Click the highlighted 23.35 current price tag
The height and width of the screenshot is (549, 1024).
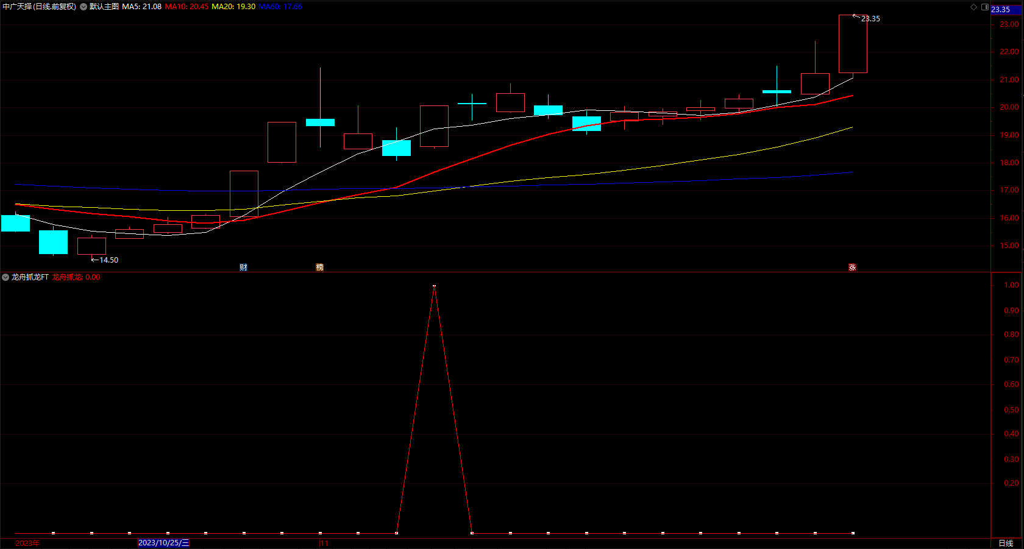[x=1006, y=10]
